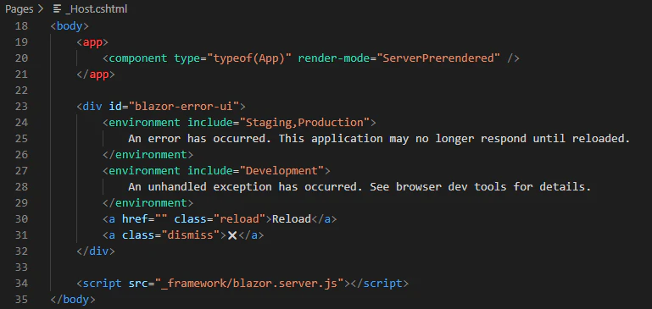Image resolution: width=652 pixels, height=309 pixels.
Task: Click the closing script tag
Action: (x=380, y=284)
